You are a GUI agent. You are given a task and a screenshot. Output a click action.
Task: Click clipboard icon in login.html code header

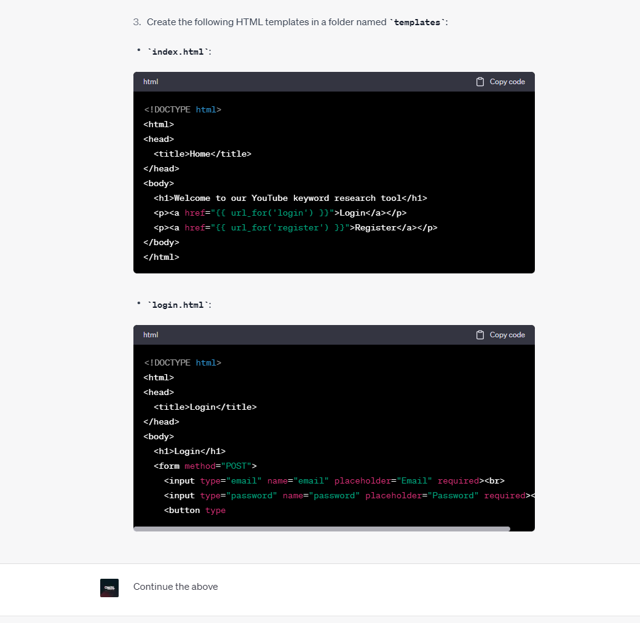[480, 335]
